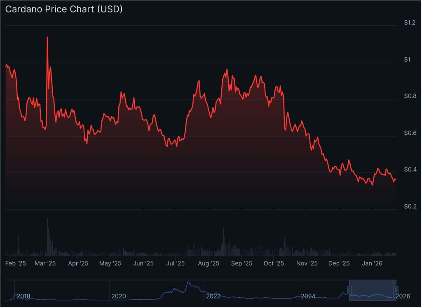The image size is (422, 308).
Task: Click the Dec '25 date axis label
Action: tap(339, 263)
